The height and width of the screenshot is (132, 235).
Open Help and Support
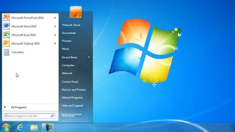pyautogui.click(x=72, y=106)
